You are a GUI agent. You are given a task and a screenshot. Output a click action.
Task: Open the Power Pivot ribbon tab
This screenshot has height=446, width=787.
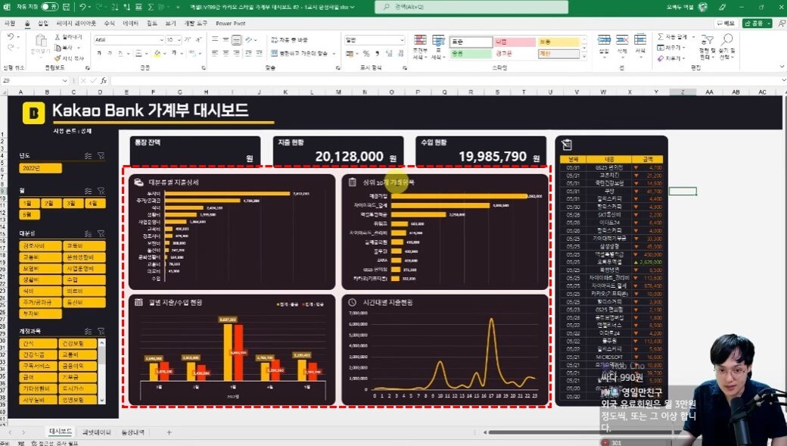pos(232,23)
